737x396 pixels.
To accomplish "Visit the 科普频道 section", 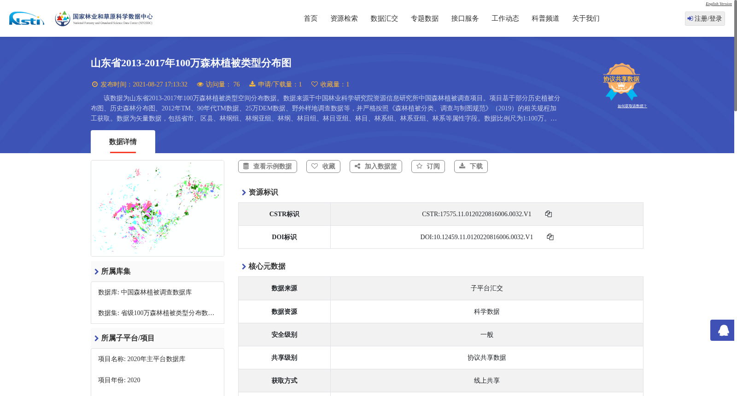I will tap(545, 18).
